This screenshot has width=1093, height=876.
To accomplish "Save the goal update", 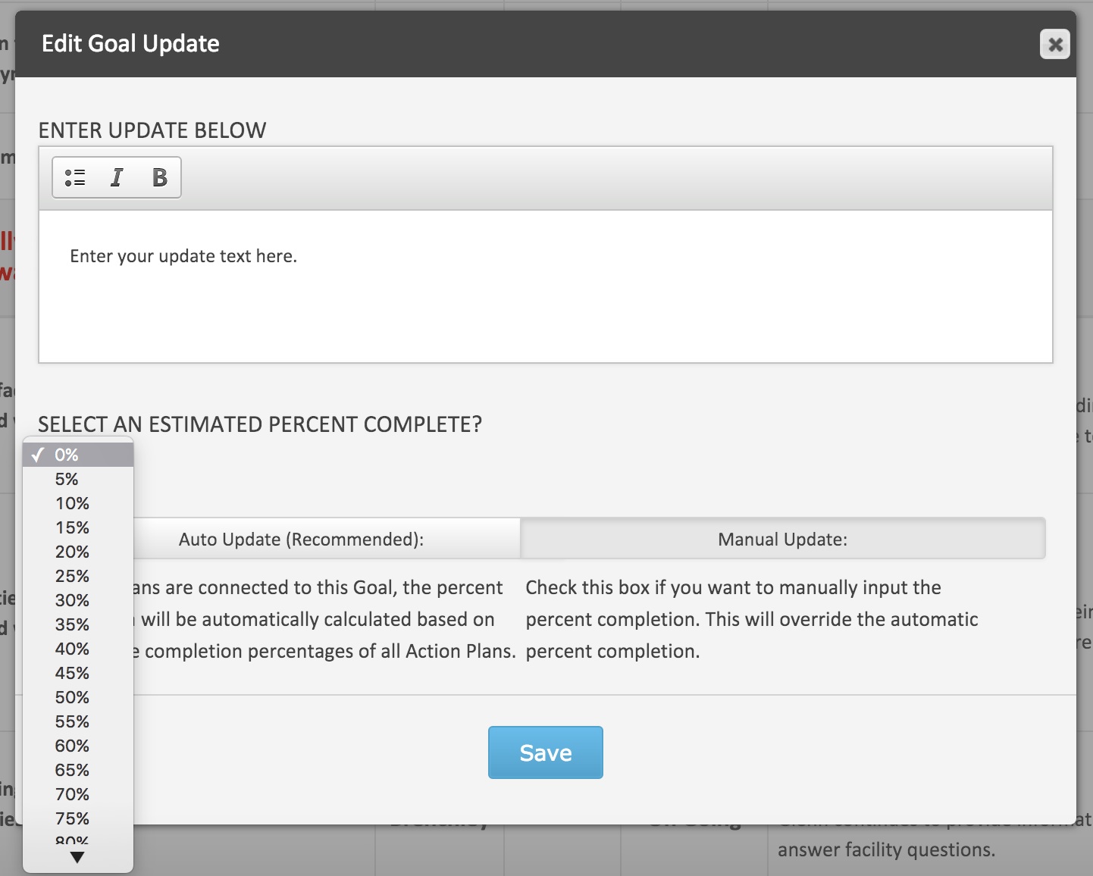I will pyautogui.click(x=545, y=752).
